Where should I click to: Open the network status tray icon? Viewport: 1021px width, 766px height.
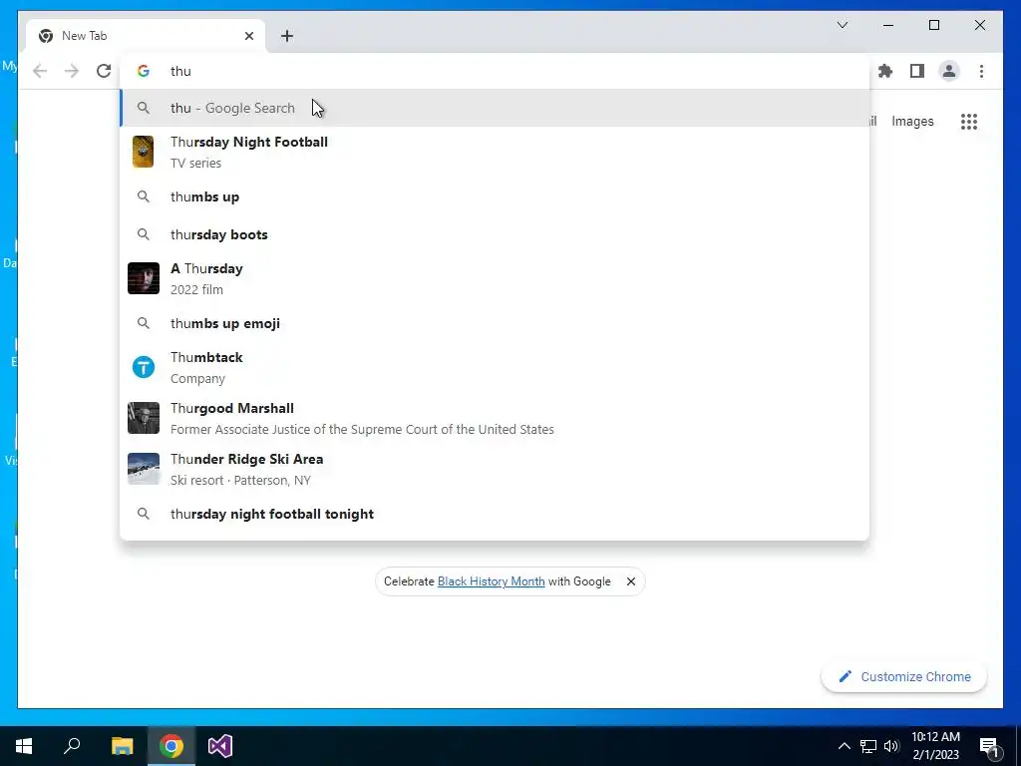point(868,746)
